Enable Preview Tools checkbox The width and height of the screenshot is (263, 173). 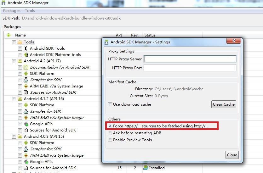tap(110, 140)
